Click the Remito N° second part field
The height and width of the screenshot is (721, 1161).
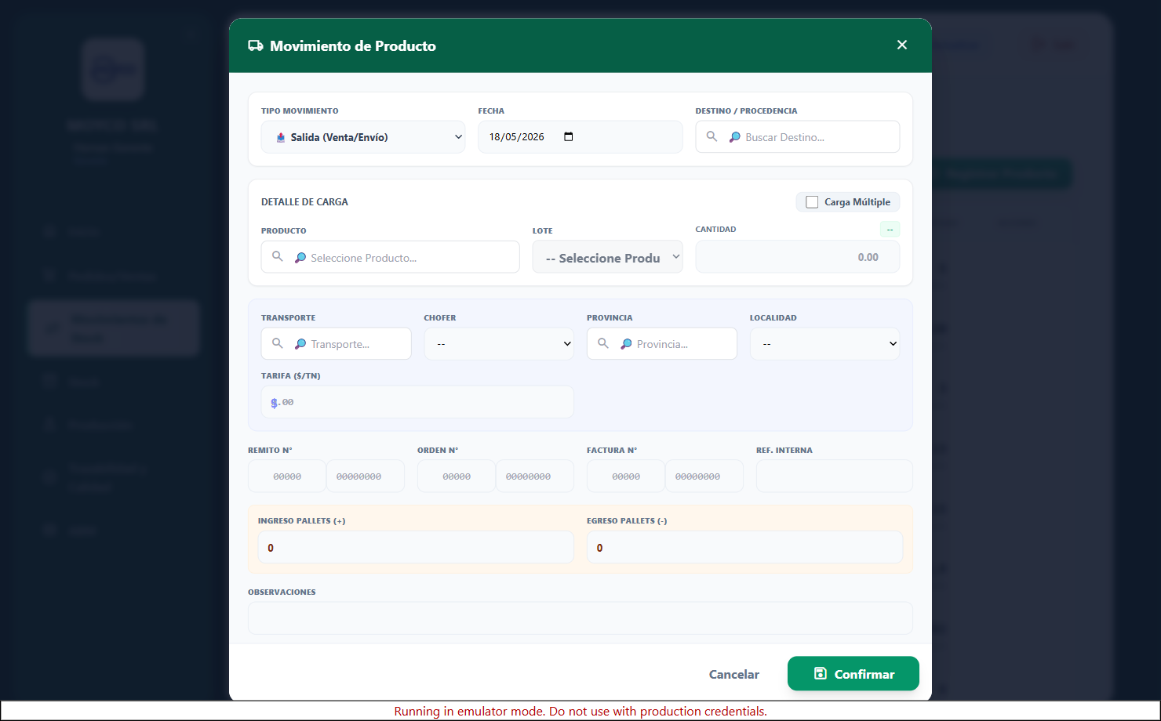pyautogui.click(x=366, y=476)
